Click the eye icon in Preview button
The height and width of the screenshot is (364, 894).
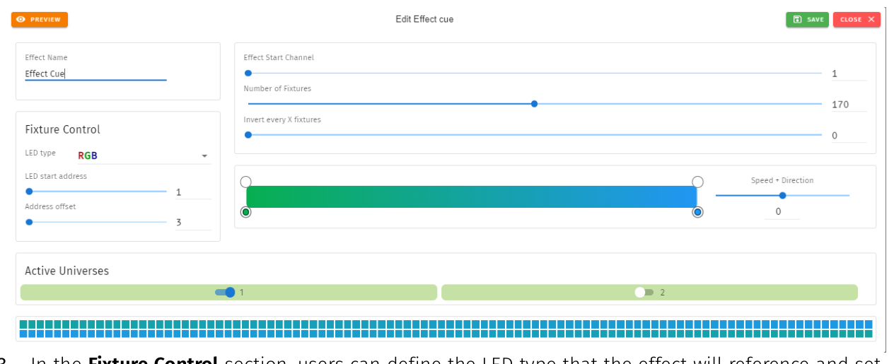coord(21,20)
